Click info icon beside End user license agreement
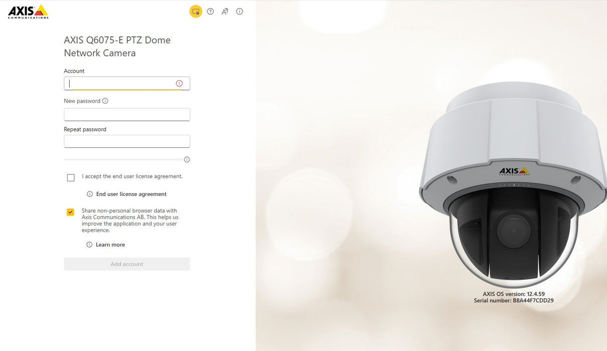Image resolution: width=607 pixels, height=351 pixels. 90,194
